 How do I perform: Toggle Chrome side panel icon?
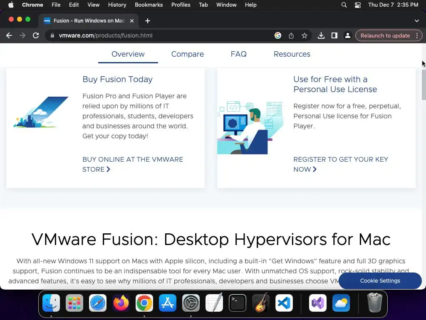tap(334, 36)
